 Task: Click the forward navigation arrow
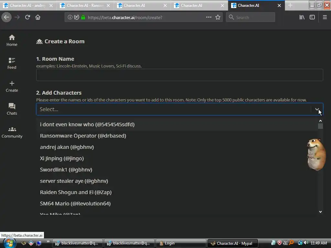coord(17,17)
